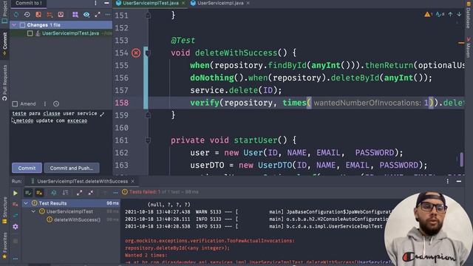The width and height of the screenshot is (473, 266).
Task: Click the fold end marker at line 159
Action: 148,115
